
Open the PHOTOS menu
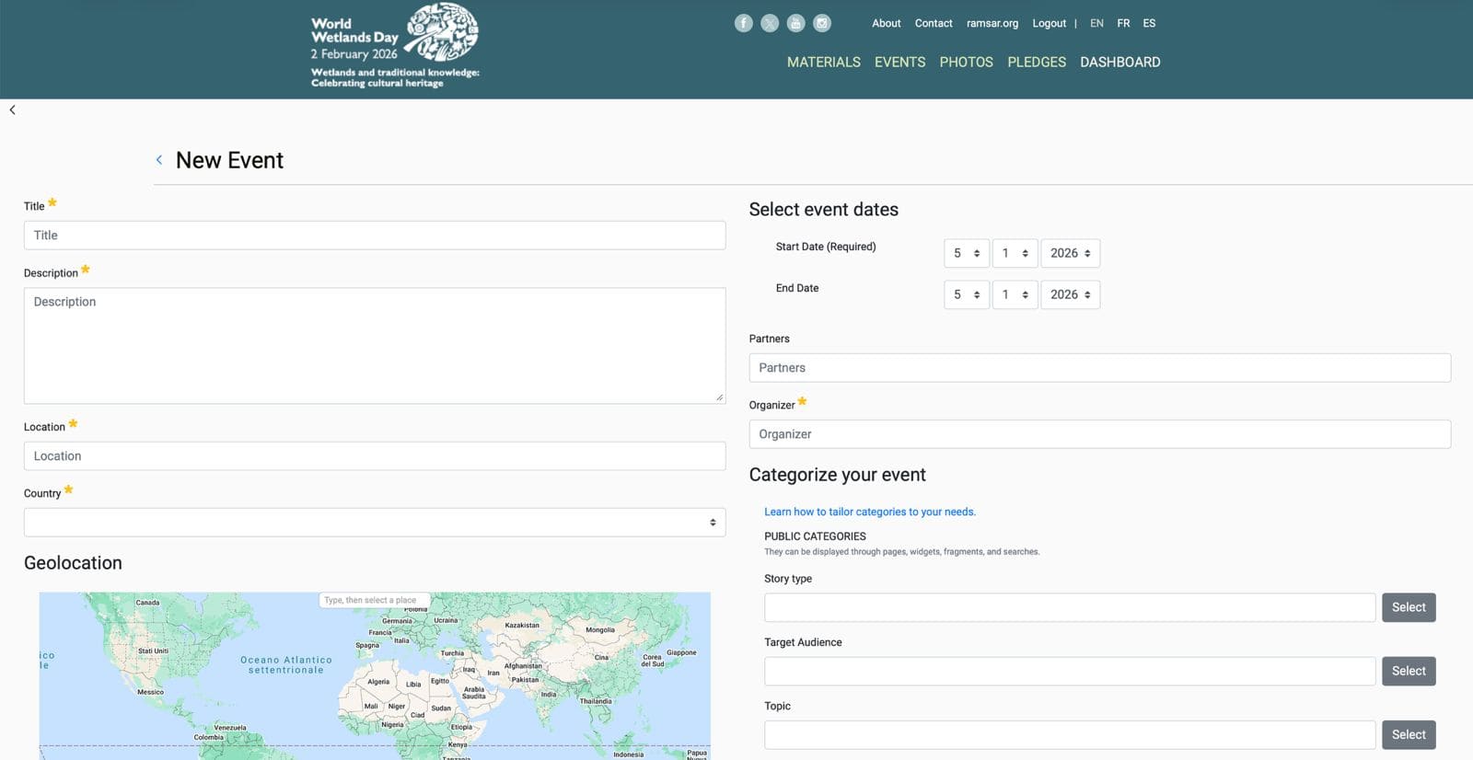966,62
